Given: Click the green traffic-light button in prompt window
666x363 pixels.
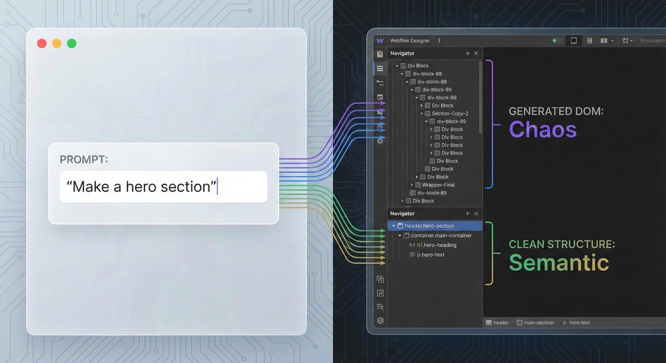Looking at the screenshot, I should tap(72, 43).
